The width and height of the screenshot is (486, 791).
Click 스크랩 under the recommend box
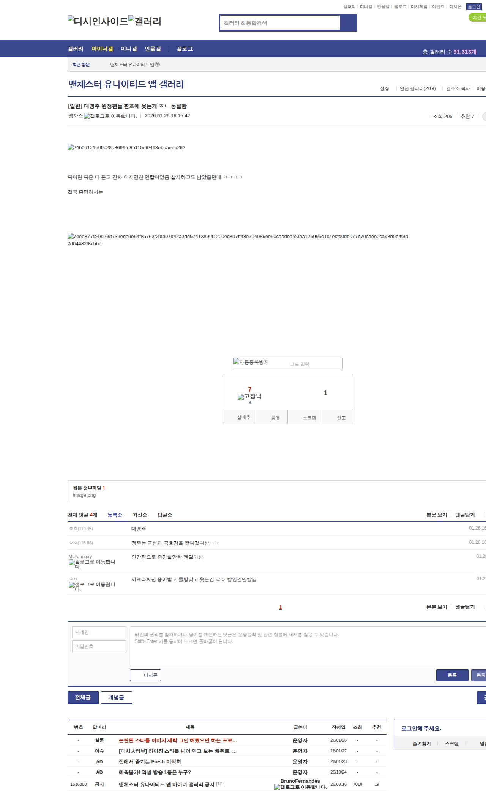coord(304,417)
